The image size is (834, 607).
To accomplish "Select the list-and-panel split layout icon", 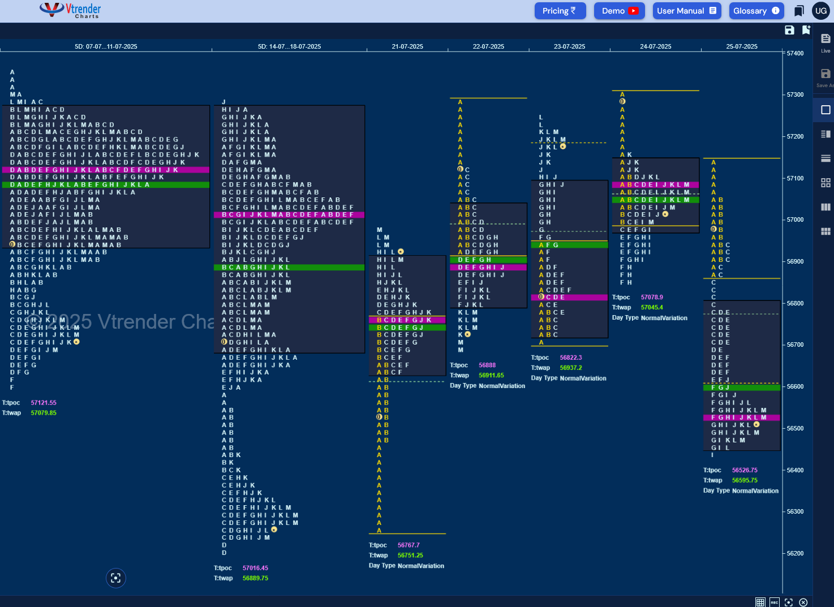I will click(x=826, y=134).
